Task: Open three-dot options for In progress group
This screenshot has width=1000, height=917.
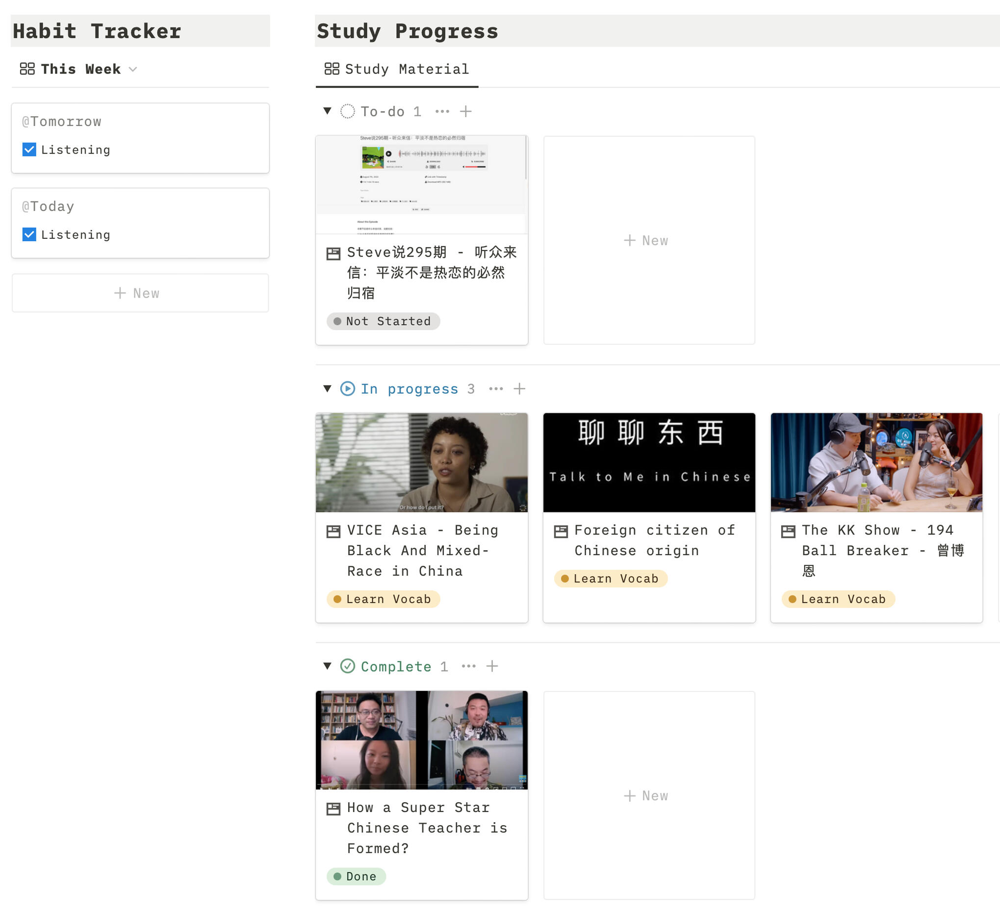Action: pyautogui.click(x=496, y=389)
